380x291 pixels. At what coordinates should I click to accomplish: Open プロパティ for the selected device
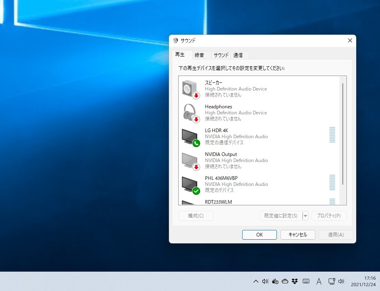tap(329, 215)
